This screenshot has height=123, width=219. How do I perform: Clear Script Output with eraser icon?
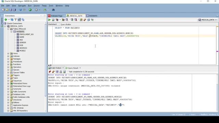[53, 72]
